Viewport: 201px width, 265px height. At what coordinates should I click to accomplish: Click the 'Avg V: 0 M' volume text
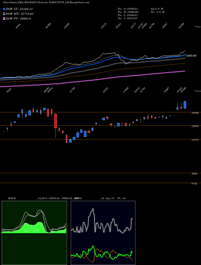(157, 8)
